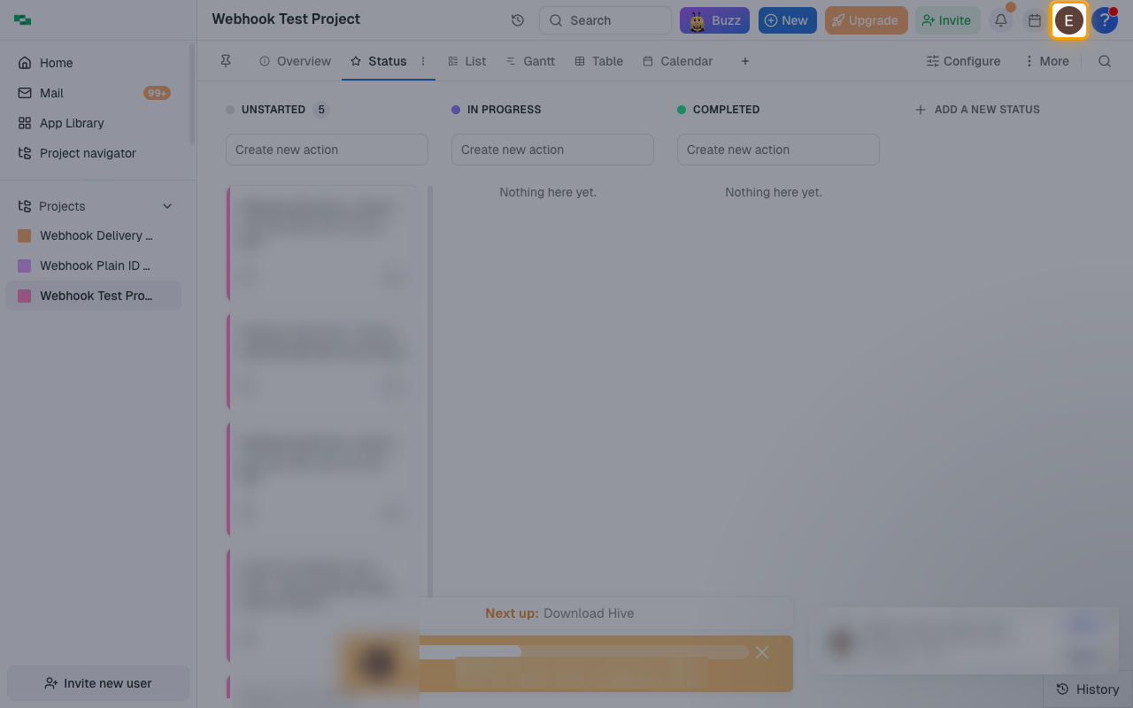1133x708 pixels.
Task: Open the More dropdown
Action: 1046,61
